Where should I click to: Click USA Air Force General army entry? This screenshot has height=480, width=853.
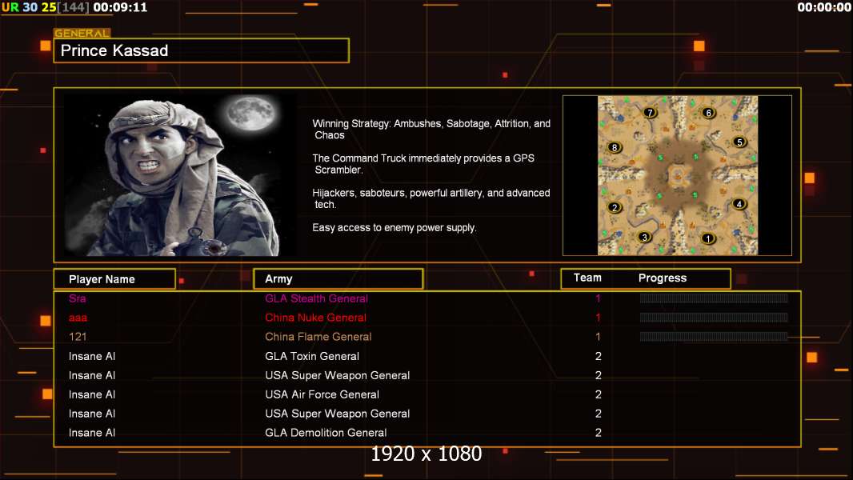322,394
